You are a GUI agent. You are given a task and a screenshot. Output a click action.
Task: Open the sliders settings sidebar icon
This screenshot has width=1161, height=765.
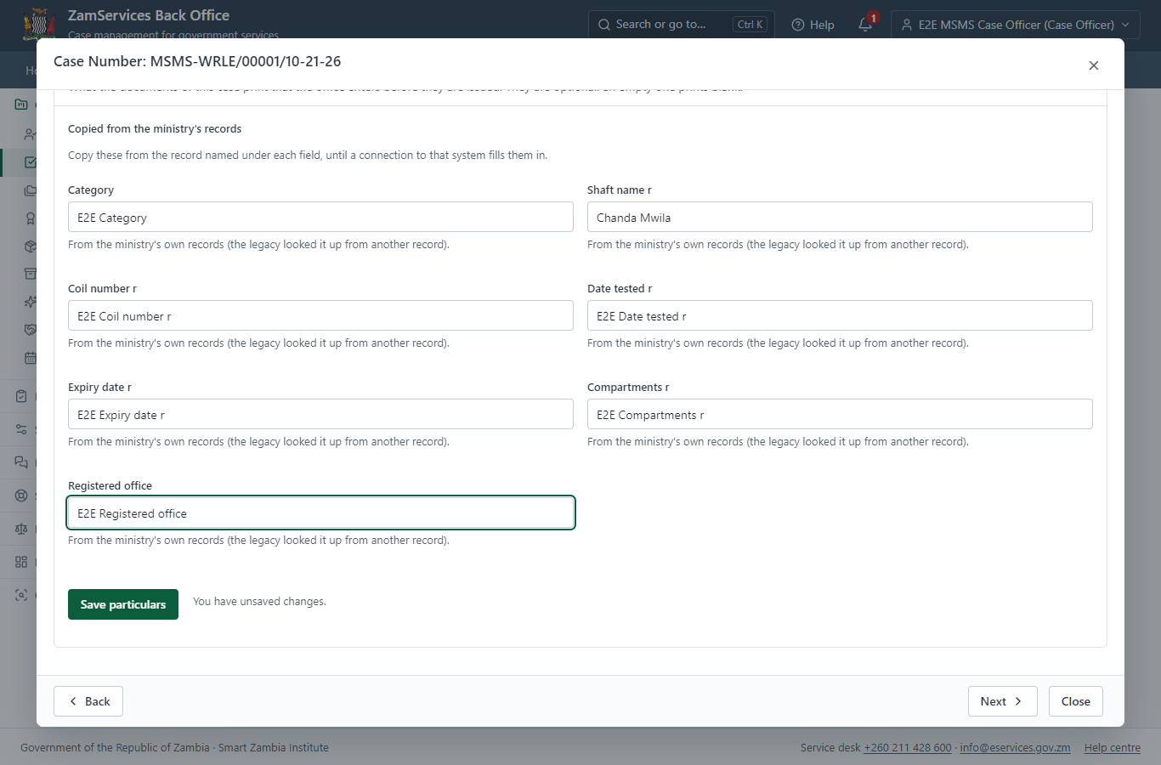(21, 429)
